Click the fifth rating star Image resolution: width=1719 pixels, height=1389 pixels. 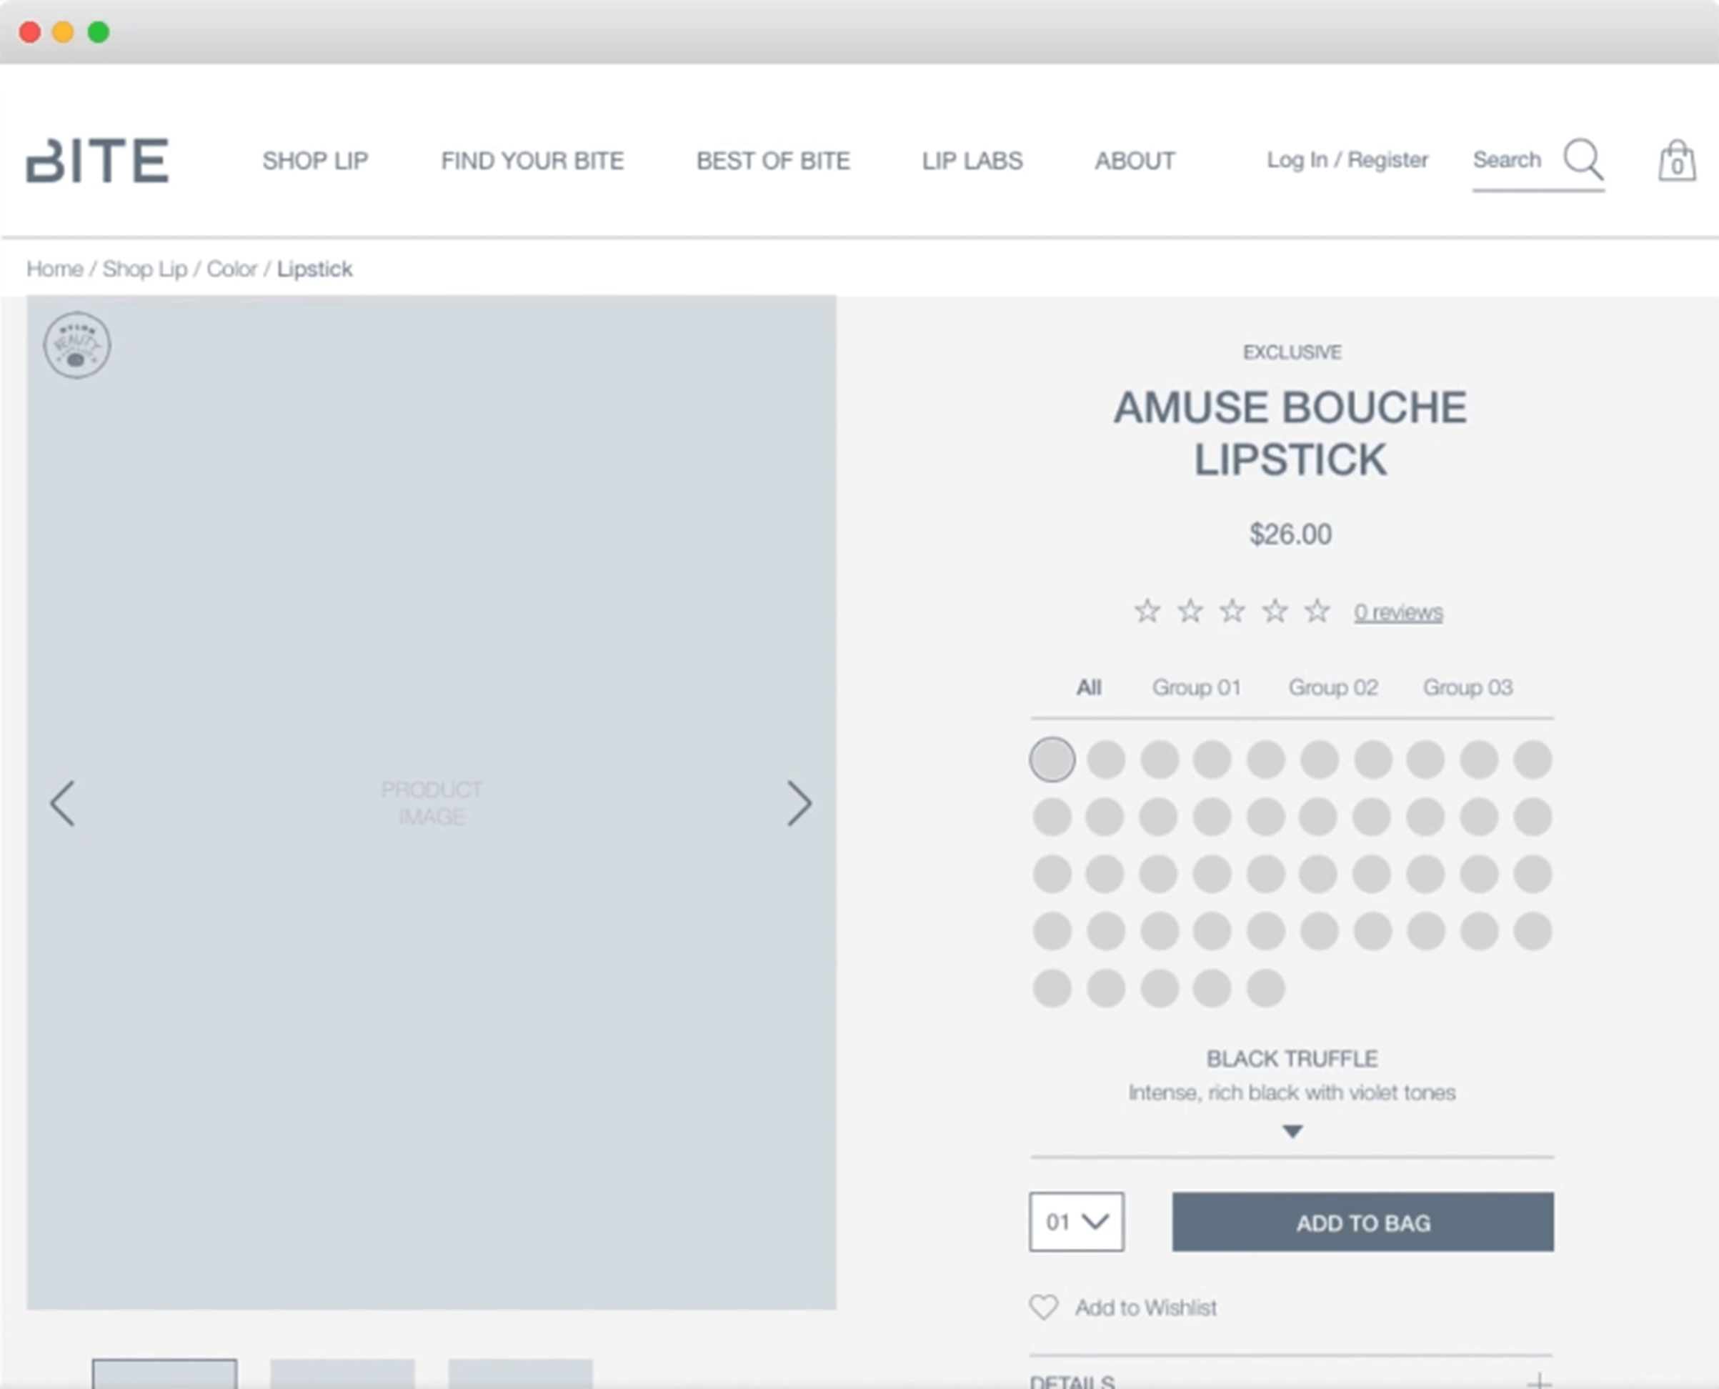pyautogui.click(x=1317, y=612)
